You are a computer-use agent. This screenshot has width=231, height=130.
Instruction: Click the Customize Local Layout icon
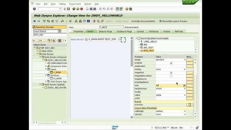[131, 9]
